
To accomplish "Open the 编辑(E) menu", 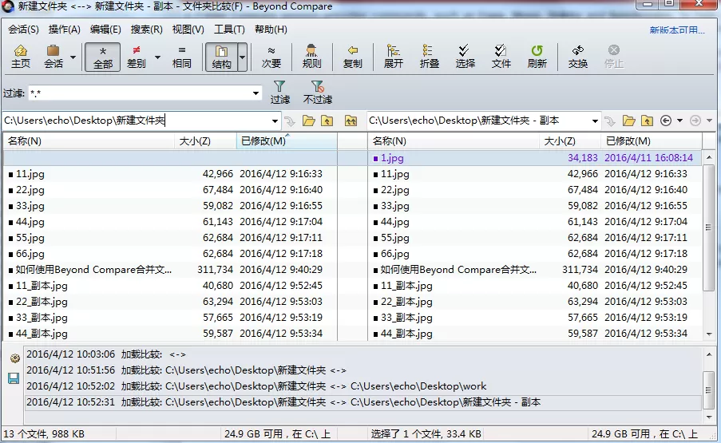I will [105, 30].
